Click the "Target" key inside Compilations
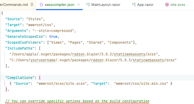Screen dimensions: 194x104 pos(99,84)
